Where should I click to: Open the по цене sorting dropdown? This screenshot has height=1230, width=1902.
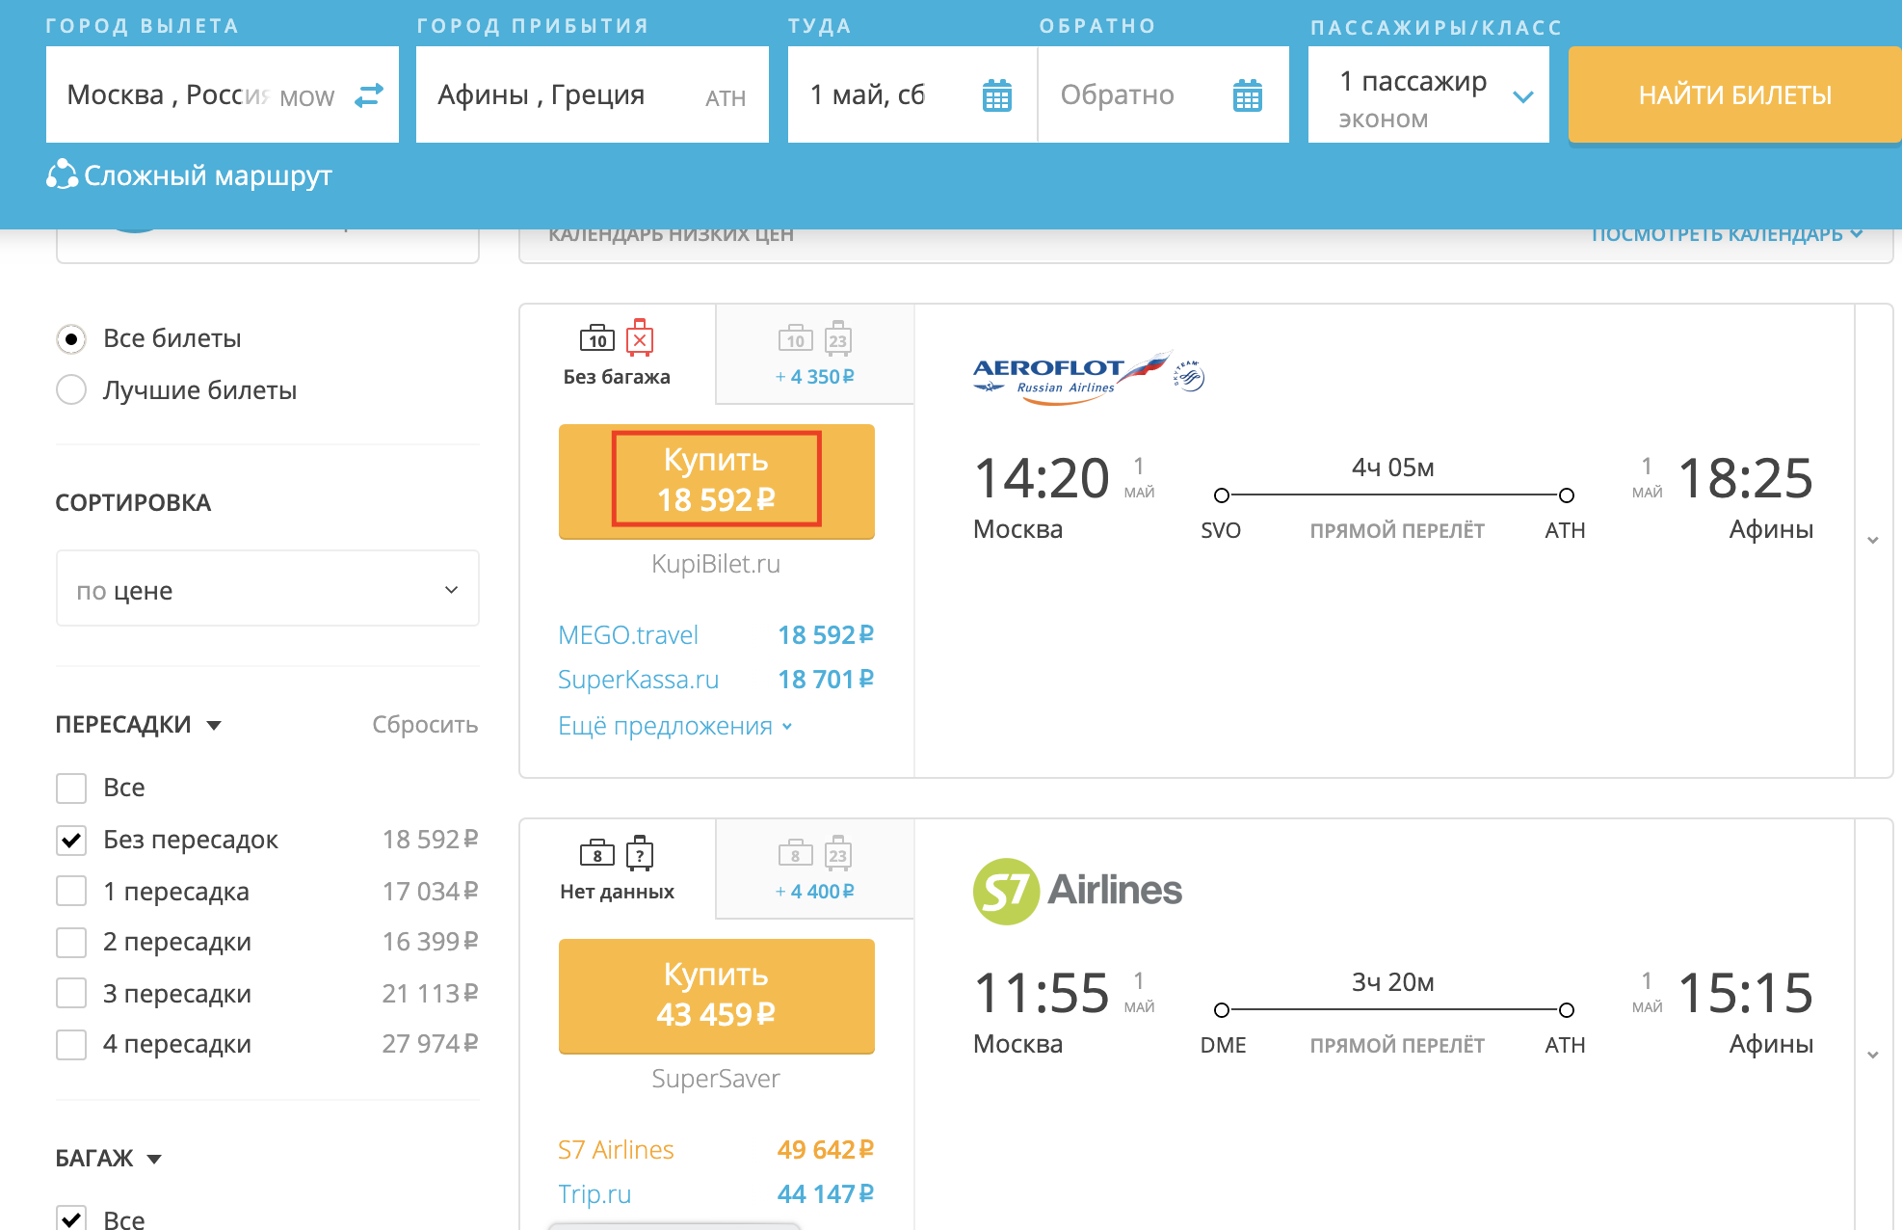pos(268,589)
